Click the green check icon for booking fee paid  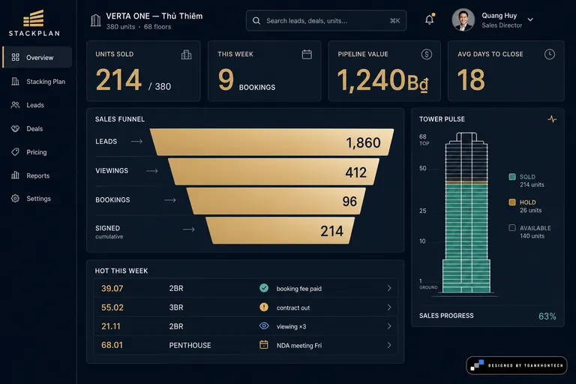click(264, 288)
